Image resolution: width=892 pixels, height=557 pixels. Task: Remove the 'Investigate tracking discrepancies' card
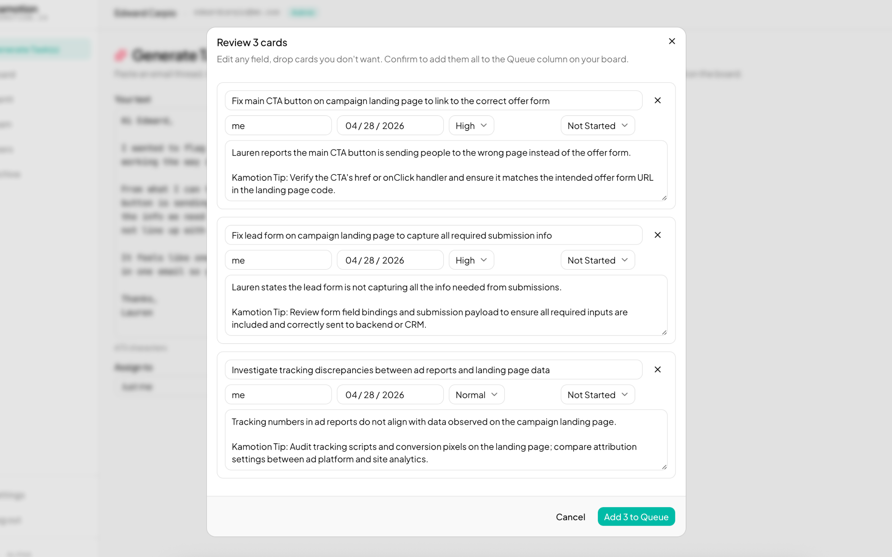point(658,369)
